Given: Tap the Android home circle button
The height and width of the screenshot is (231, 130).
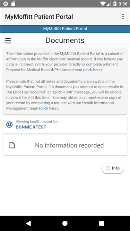Looking at the screenshot, I should (x=65, y=223).
